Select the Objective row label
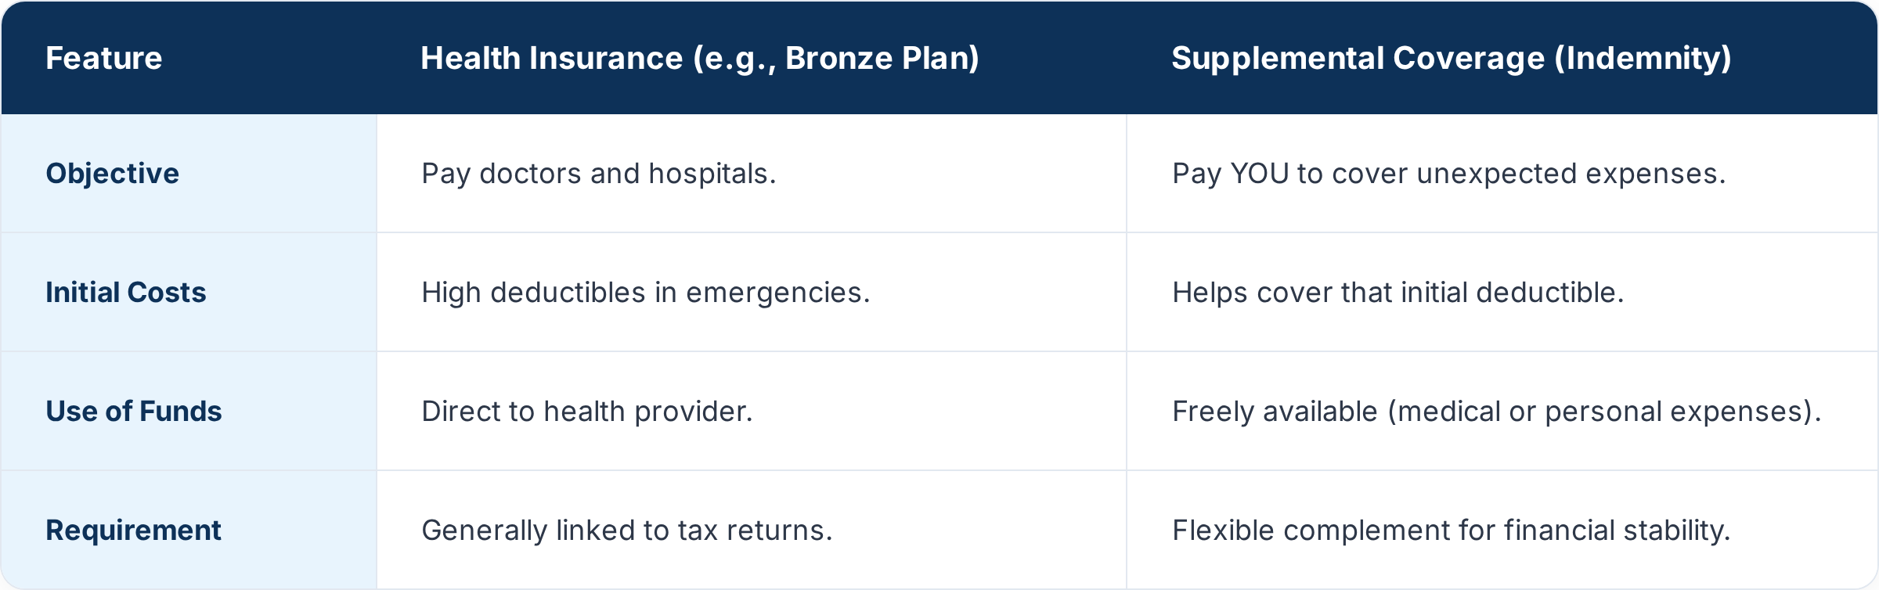Viewport: 1879px width, 590px height. 113,174
